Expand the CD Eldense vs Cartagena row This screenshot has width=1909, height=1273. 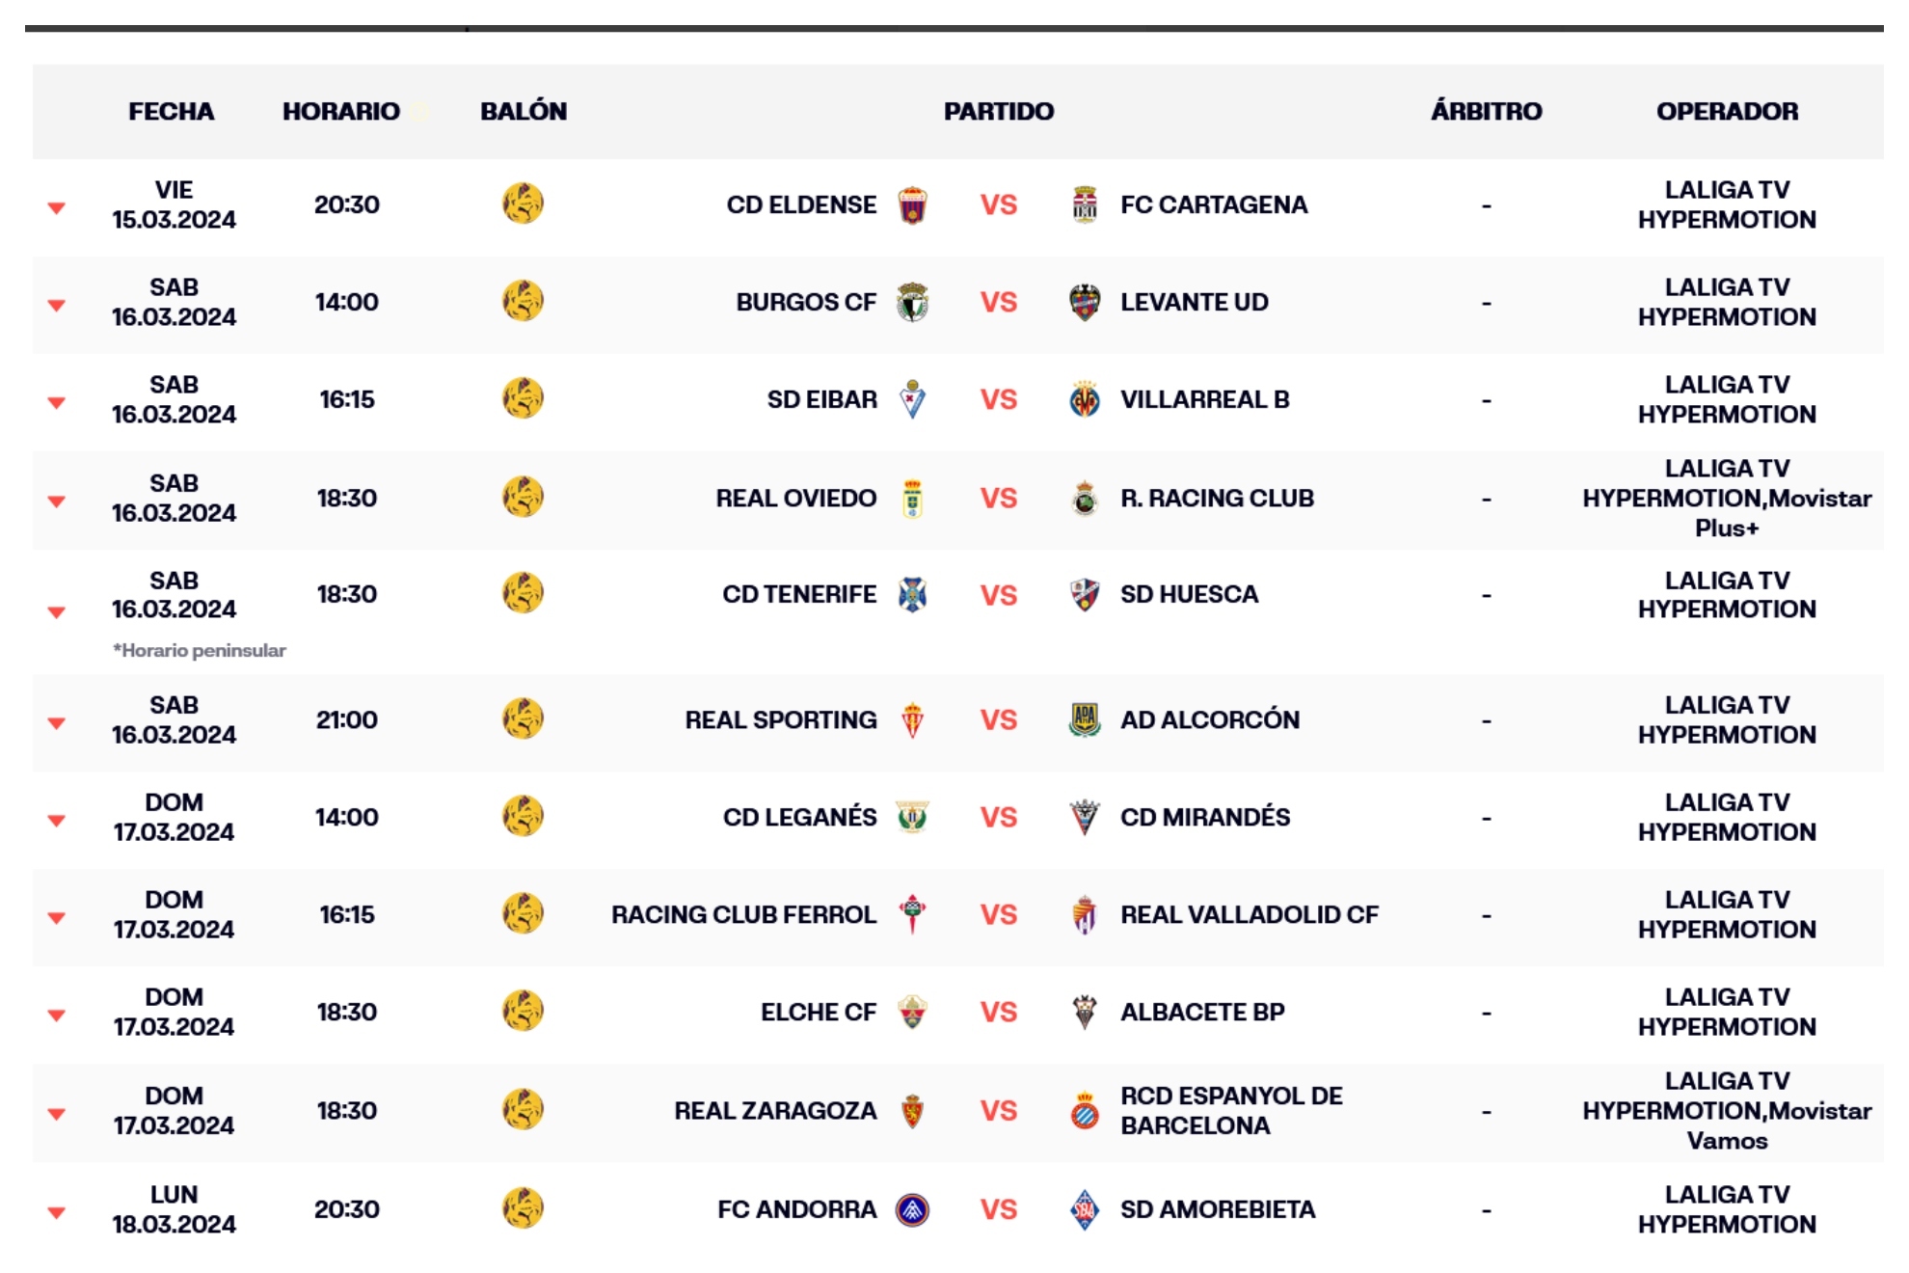point(57,207)
